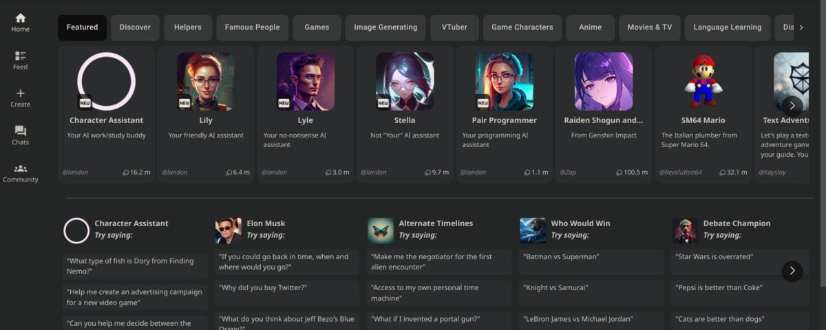Open Elon Musk's avatar icon
This screenshot has height=330, width=826.
(x=228, y=231)
